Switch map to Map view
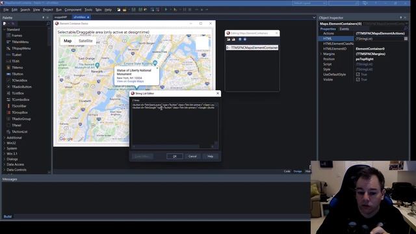Image resolution: width=416 pixels, height=234 pixels. click(68, 41)
